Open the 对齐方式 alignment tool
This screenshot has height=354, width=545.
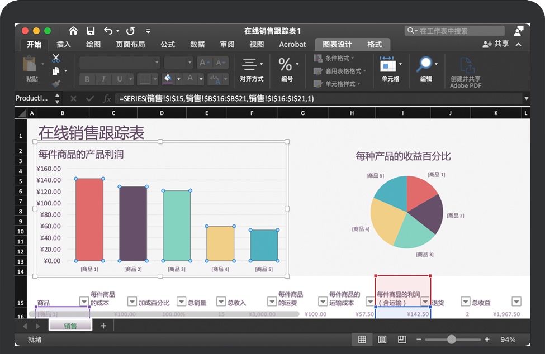tap(251, 69)
